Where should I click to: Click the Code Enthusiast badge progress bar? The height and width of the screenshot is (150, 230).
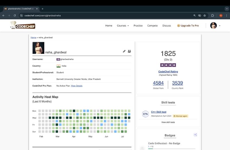[172, 149]
